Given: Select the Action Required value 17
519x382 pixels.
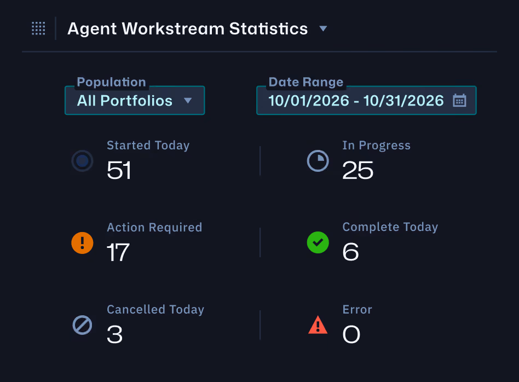Looking at the screenshot, I should (x=118, y=252).
